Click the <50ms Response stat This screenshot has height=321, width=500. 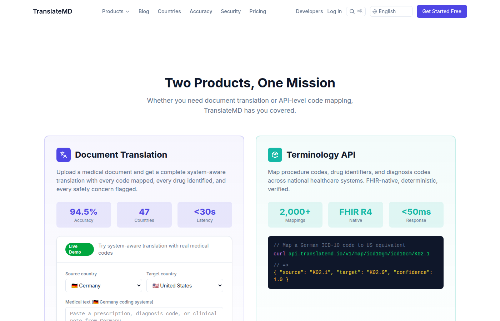tap(416, 215)
